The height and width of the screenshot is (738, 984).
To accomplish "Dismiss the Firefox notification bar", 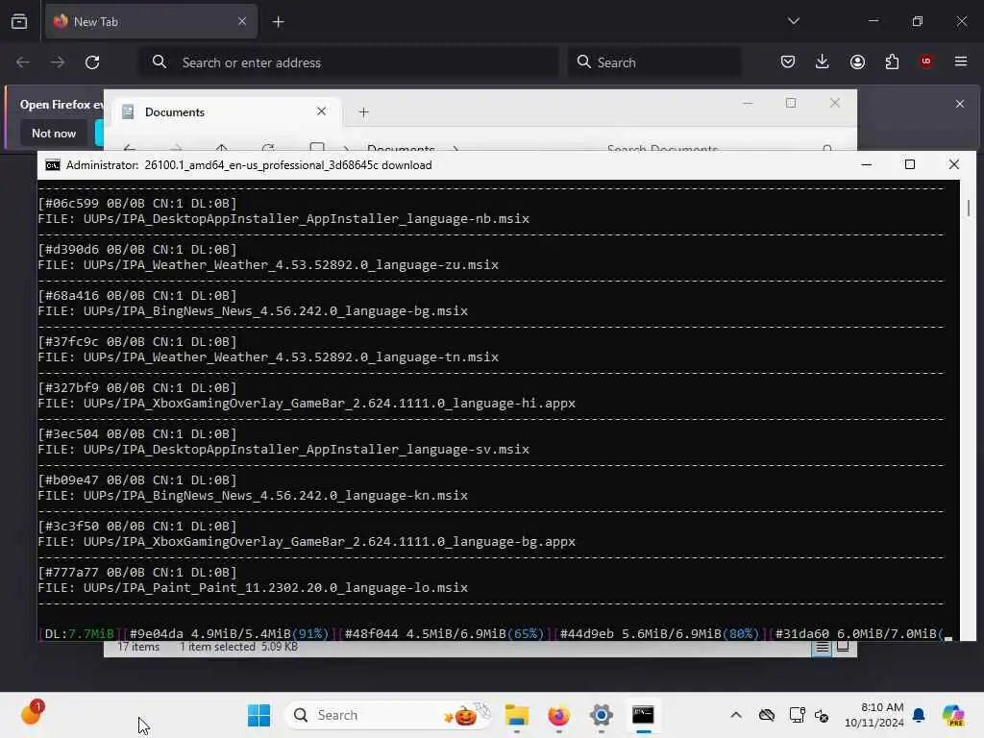I will [x=960, y=104].
